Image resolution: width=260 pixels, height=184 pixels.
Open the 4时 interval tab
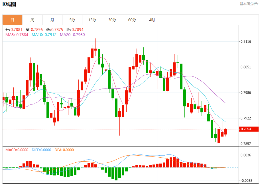(152, 20)
